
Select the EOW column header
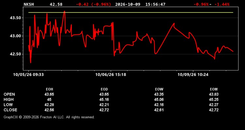tap(159, 89)
